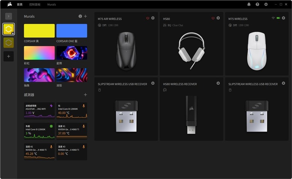Select the bright yellow active profile icon

point(9,29)
